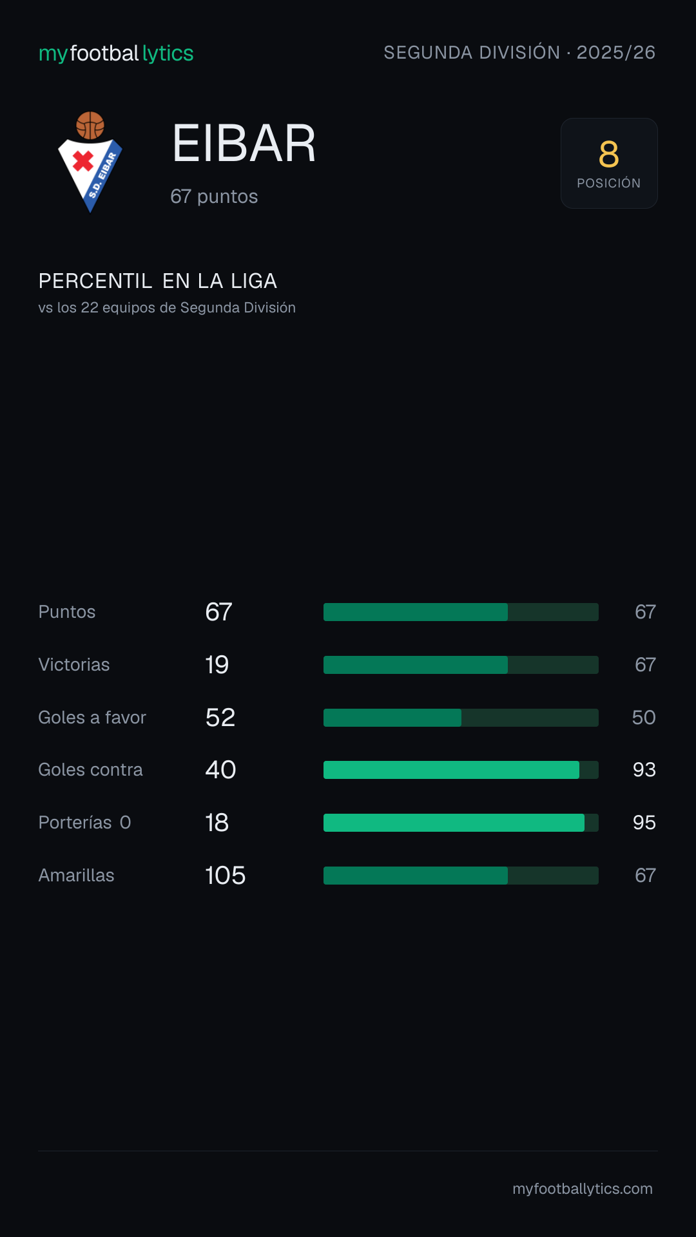Click the Goles contra percentile bar

click(x=461, y=770)
